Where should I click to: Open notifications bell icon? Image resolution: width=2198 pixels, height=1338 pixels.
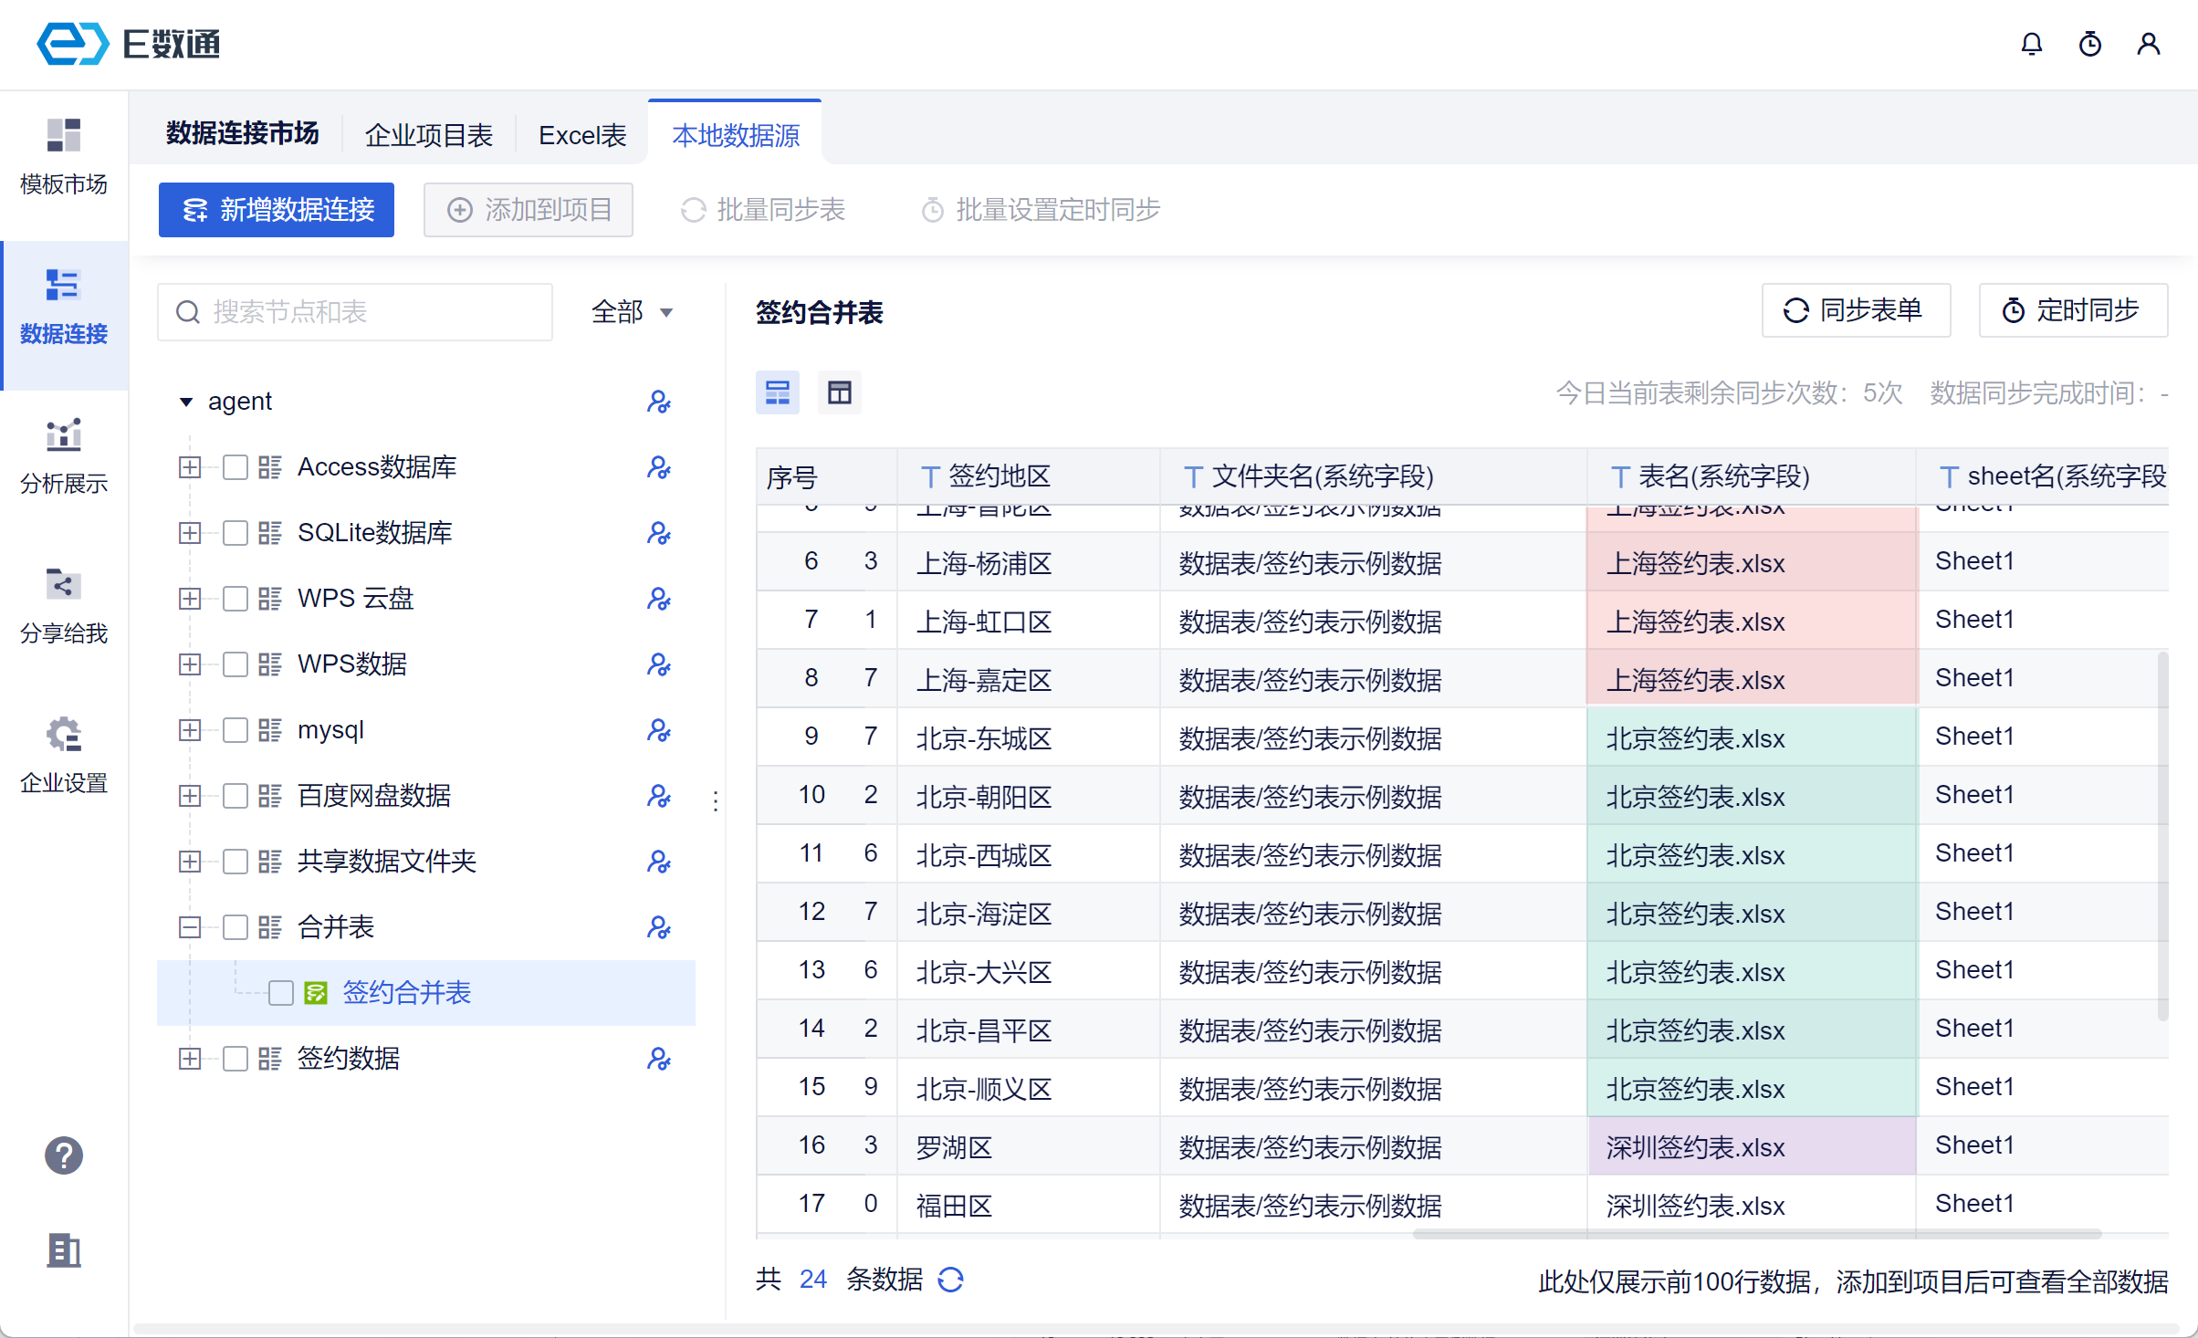click(2031, 44)
